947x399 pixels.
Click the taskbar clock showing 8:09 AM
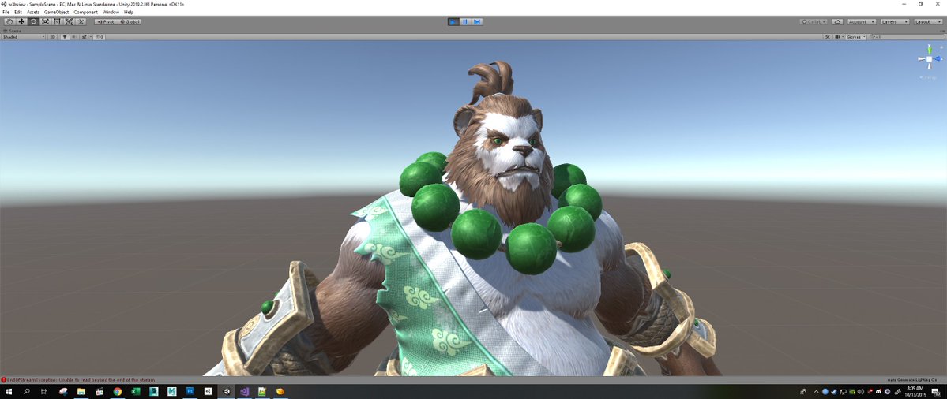coord(915,392)
